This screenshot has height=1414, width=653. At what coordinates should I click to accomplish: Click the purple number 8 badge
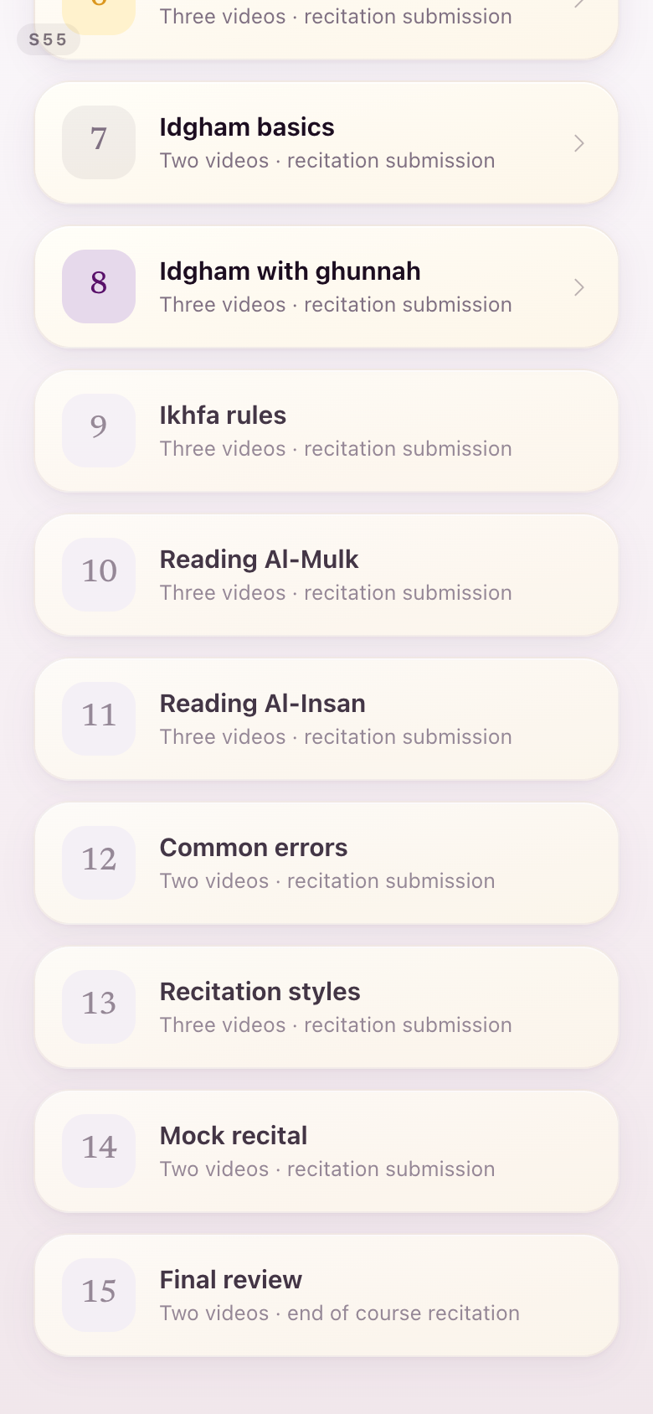[99, 286]
